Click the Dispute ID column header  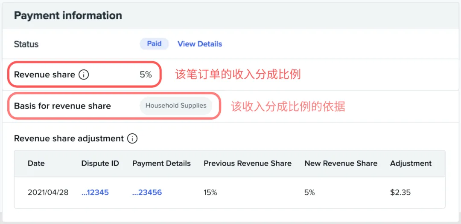tap(100, 163)
